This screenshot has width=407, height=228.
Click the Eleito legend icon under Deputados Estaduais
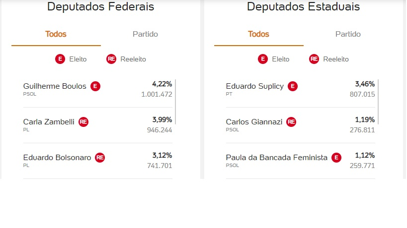[x=263, y=59]
